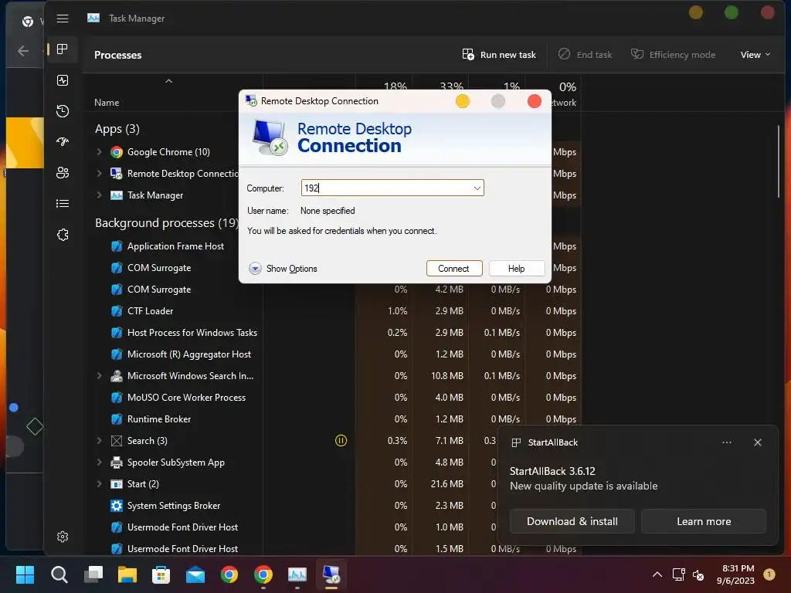Screen dimensions: 791x593
Task: Open the muted volume tray icon
Action: (698, 574)
